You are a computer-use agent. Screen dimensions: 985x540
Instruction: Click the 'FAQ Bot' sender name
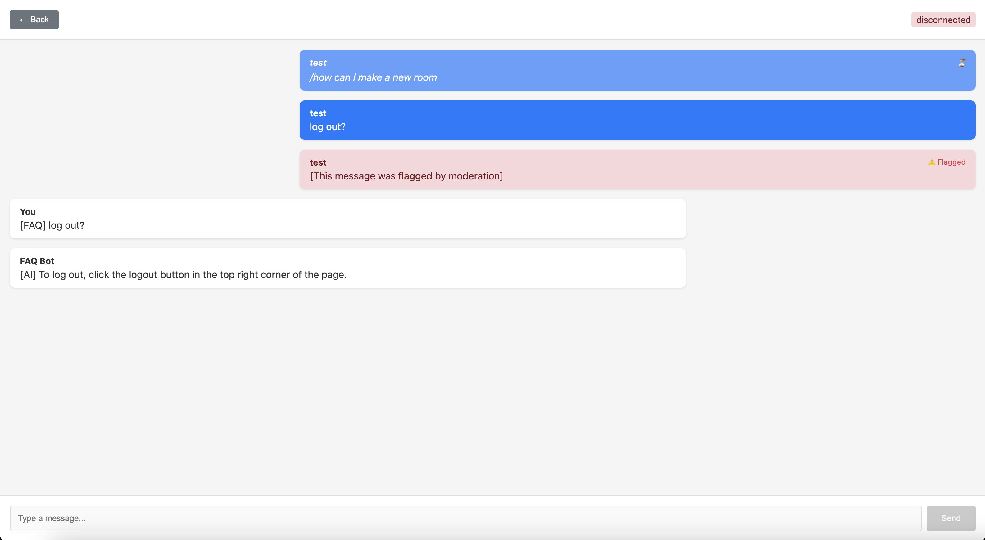coord(37,261)
